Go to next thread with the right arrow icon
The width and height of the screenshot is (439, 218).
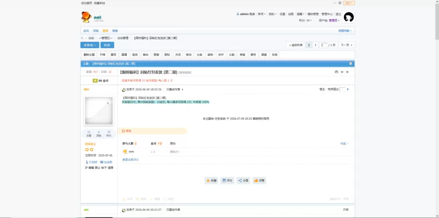click(x=347, y=72)
